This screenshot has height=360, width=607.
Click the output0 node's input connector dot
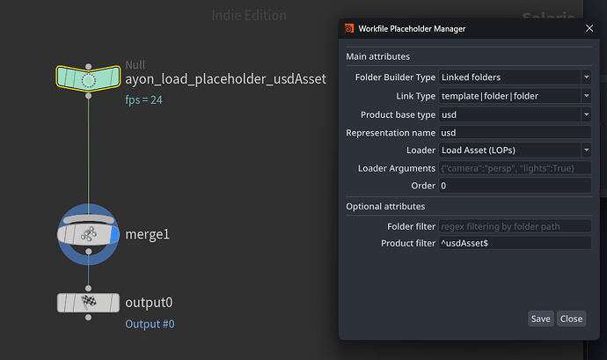88,289
